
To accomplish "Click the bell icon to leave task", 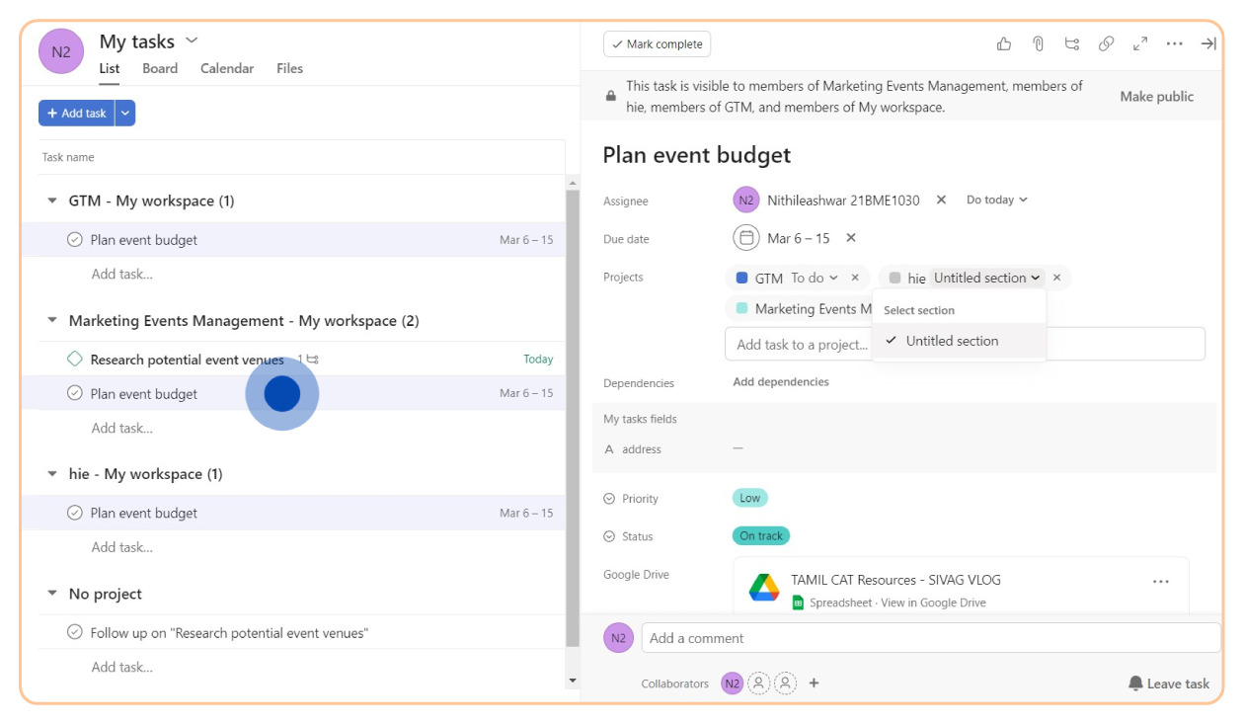I will (x=1135, y=684).
